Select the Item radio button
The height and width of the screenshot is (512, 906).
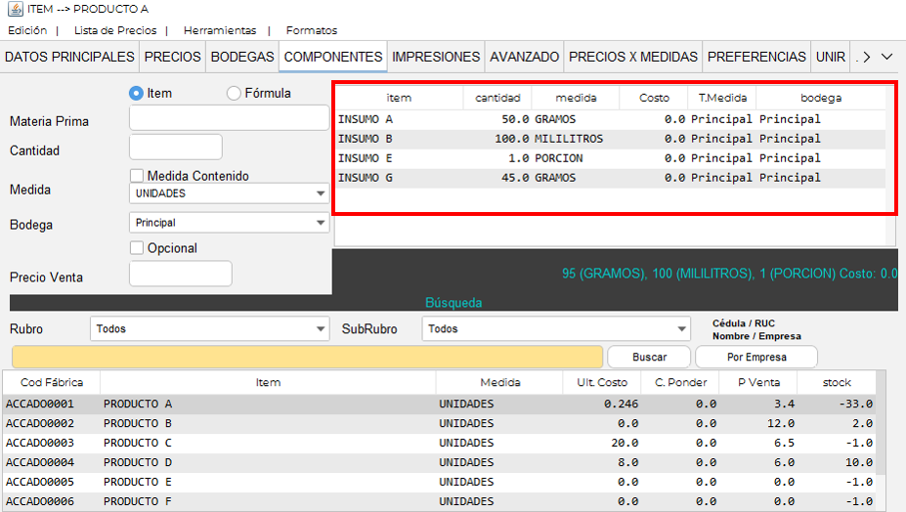(x=137, y=94)
